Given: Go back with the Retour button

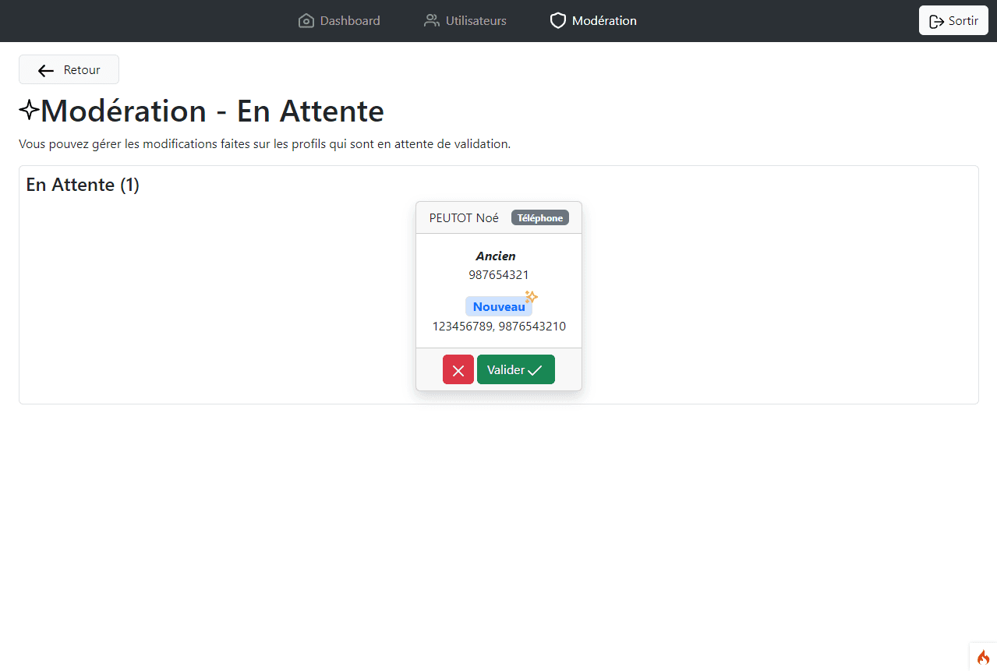Looking at the screenshot, I should coord(69,69).
